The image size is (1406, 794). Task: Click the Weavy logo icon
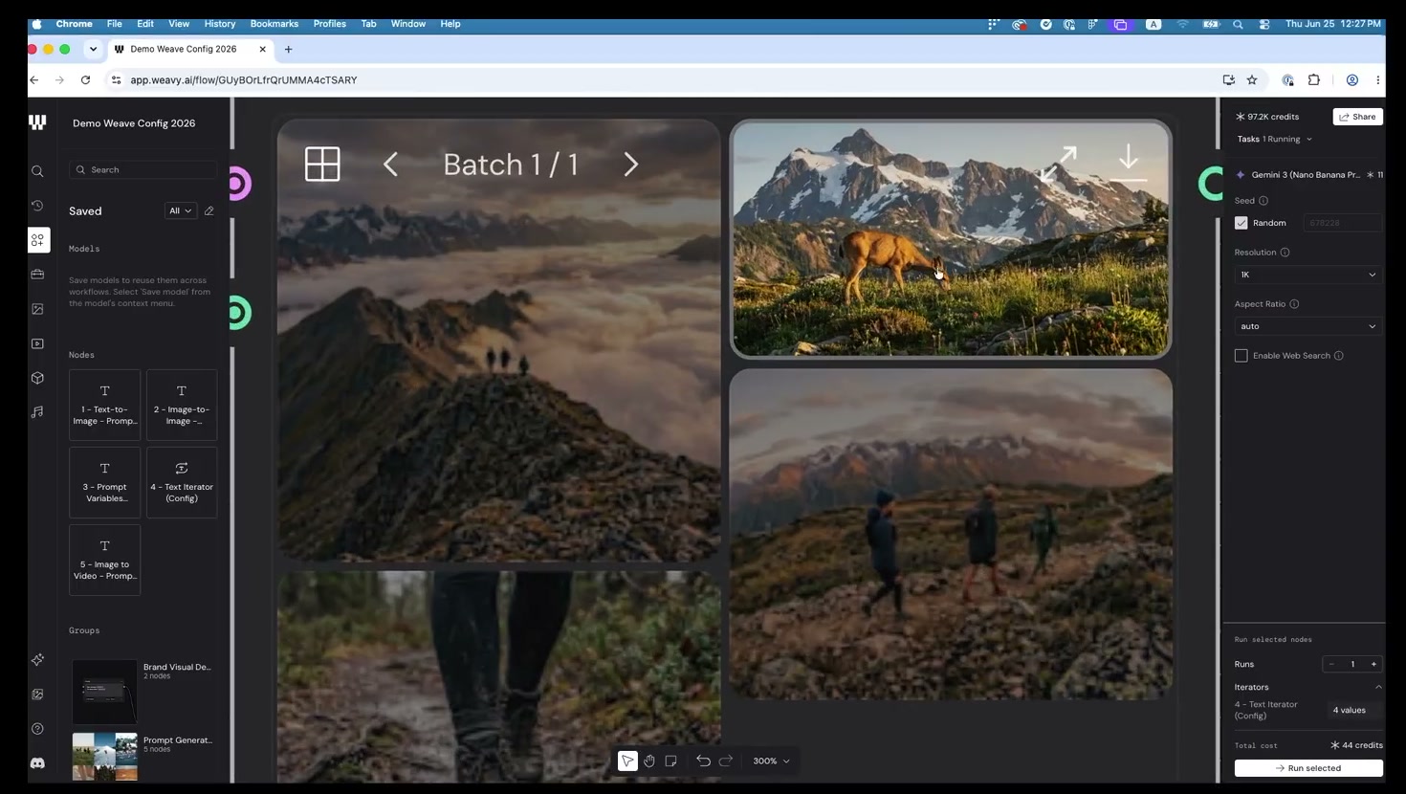tap(37, 122)
